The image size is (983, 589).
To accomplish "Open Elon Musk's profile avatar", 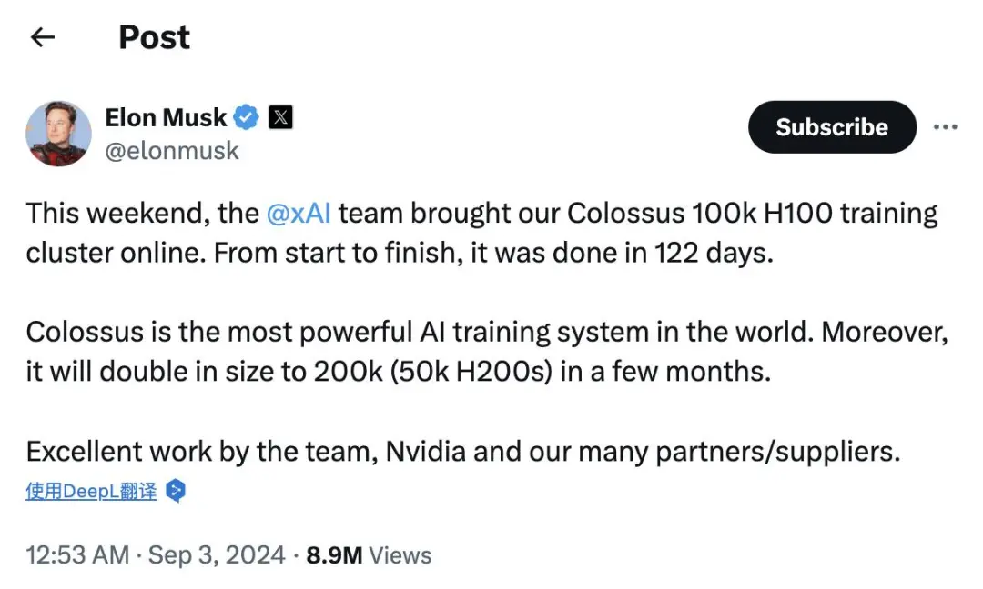I will [x=58, y=134].
